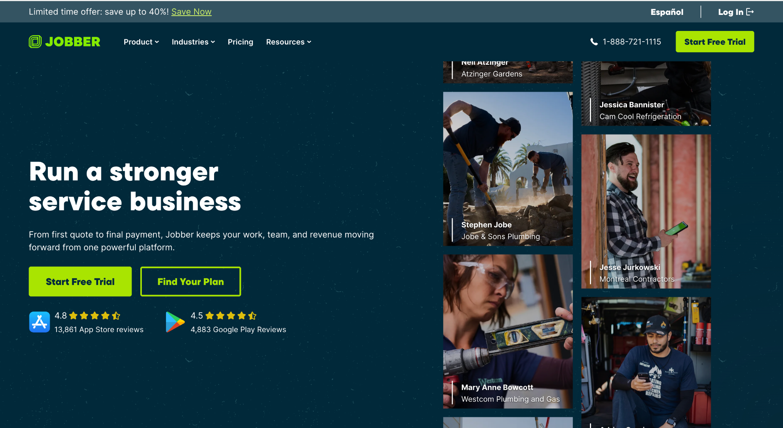Click the Run a stronger service business headline
Viewport: 783px width, 428px height.
click(x=135, y=186)
